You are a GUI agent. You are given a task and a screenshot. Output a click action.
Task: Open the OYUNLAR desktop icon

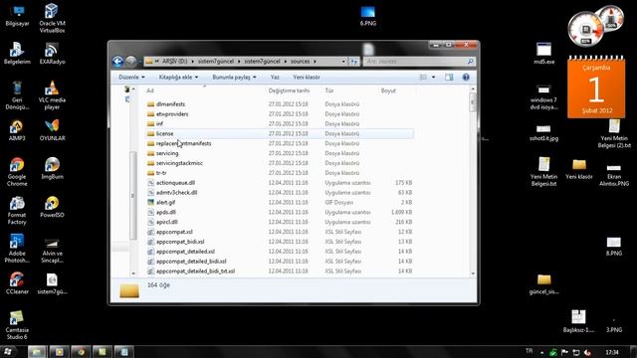pyautogui.click(x=52, y=130)
